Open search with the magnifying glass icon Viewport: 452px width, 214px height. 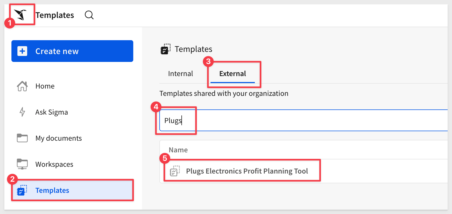click(89, 15)
